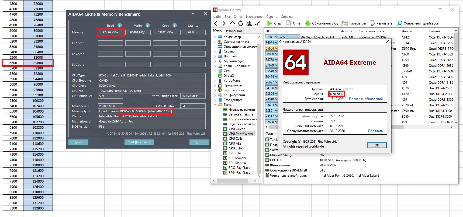Open Результаты in the toolbar
463x217 pixels.
coord(381,23)
